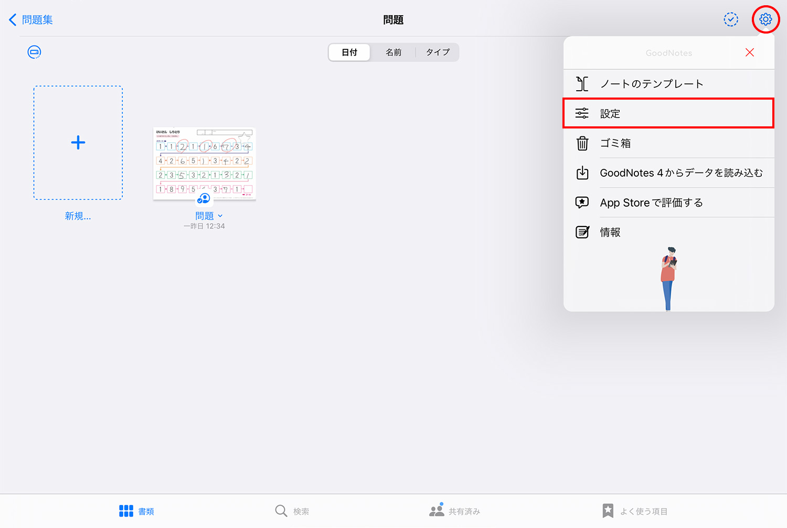Image resolution: width=787 pixels, height=528 pixels.
Task: Click the note-with-pencil icon beside 情報
Action: tap(582, 232)
